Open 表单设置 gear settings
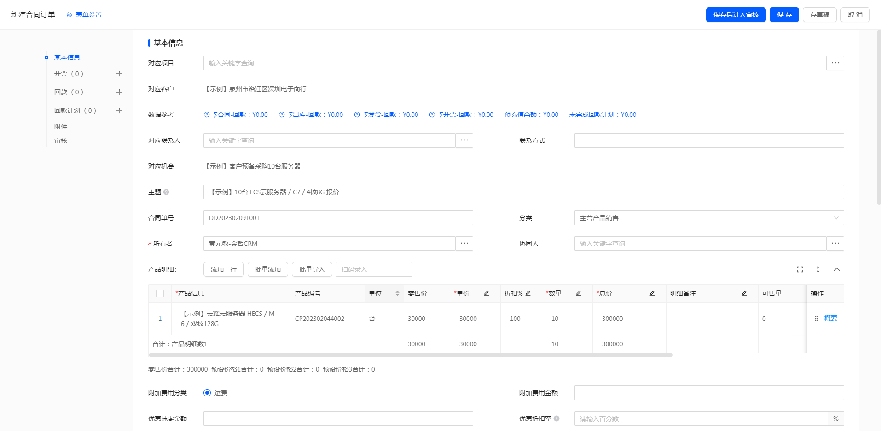 click(x=84, y=15)
